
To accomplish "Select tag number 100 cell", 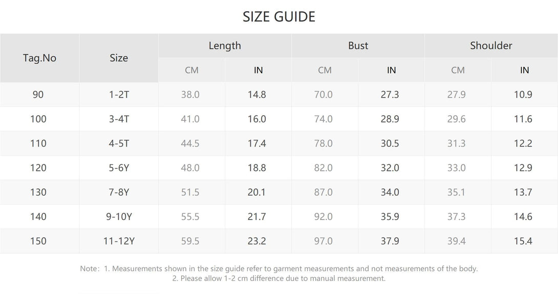I will coord(38,119).
